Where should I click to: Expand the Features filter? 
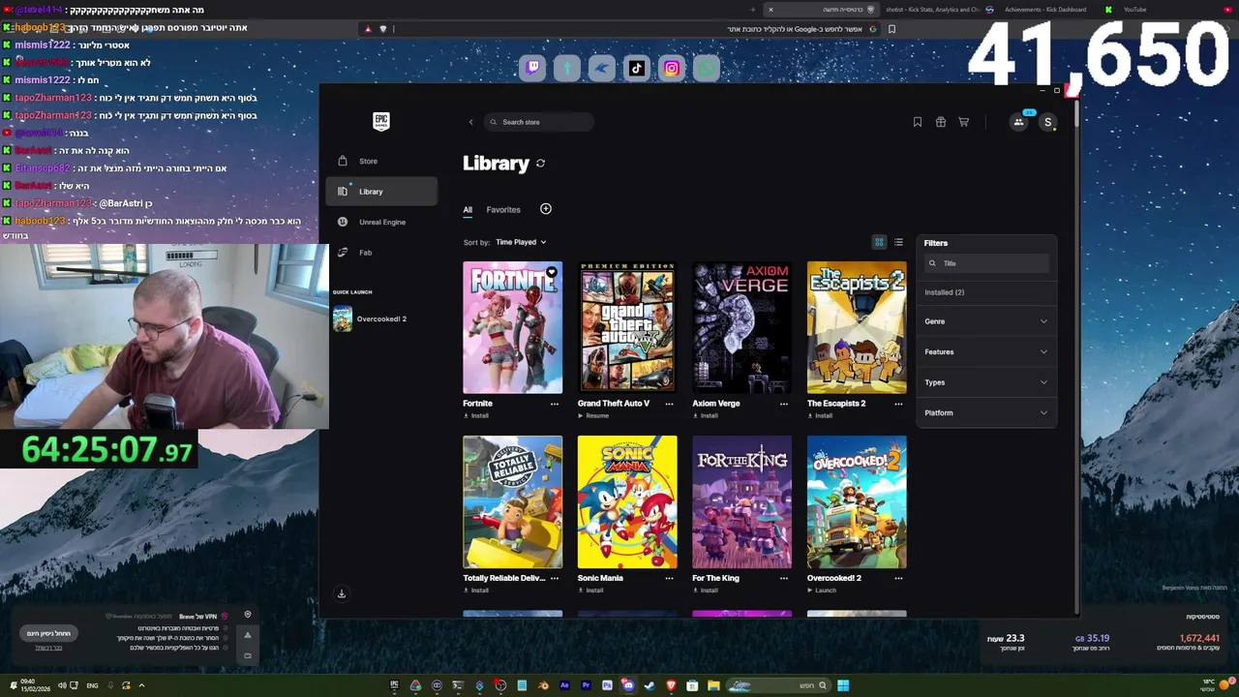(x=985, y=351)
